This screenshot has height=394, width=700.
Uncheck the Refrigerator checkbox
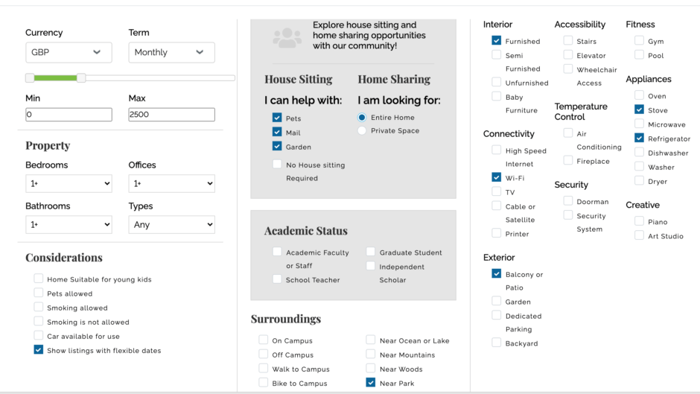pos(639,138)
